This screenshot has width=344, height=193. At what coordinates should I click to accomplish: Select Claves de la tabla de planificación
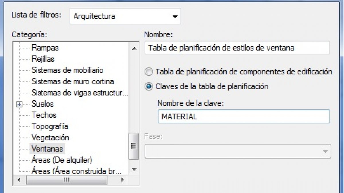(149, 87)
